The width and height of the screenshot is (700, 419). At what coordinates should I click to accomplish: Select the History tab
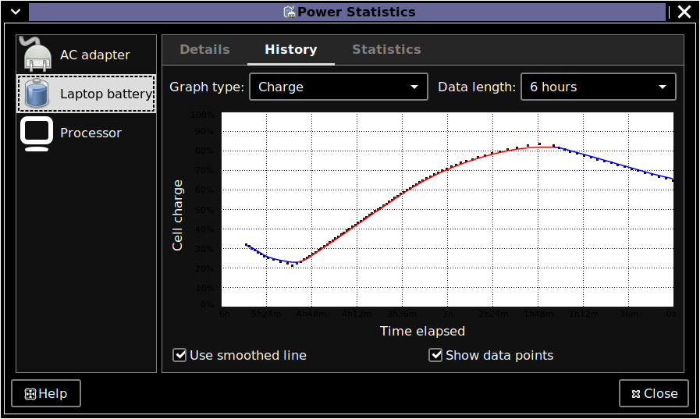[x=290, y=49]
